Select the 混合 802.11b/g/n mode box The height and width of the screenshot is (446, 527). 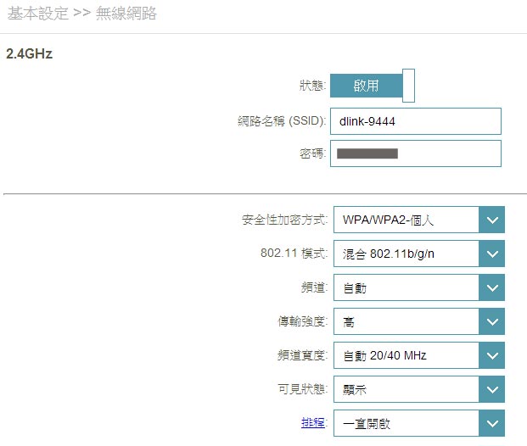(x=406, y=254)
